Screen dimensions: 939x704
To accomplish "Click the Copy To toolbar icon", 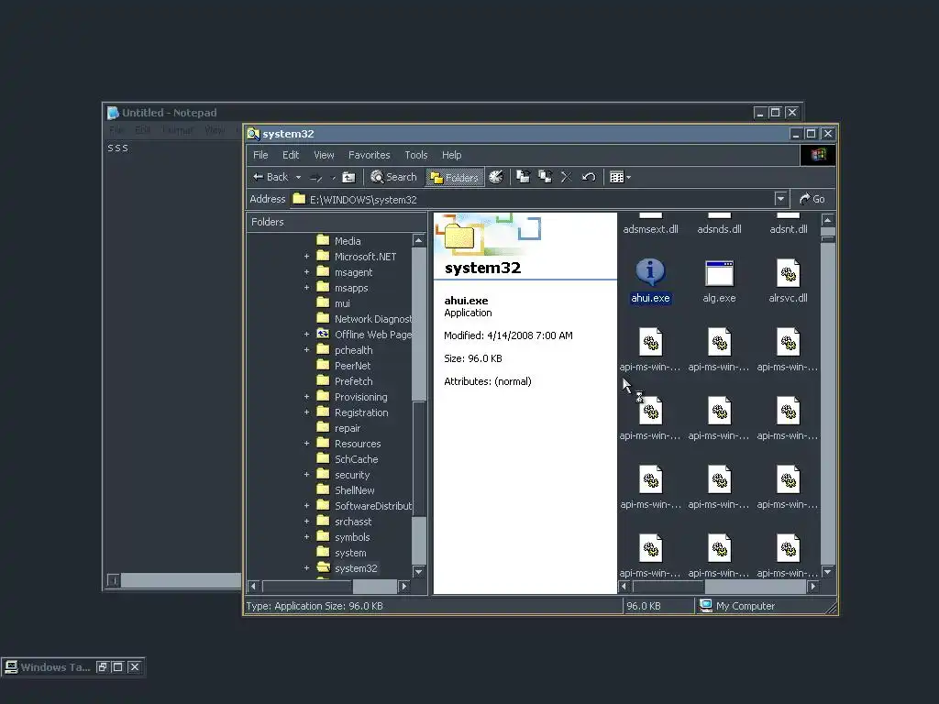I will [545, 177].
